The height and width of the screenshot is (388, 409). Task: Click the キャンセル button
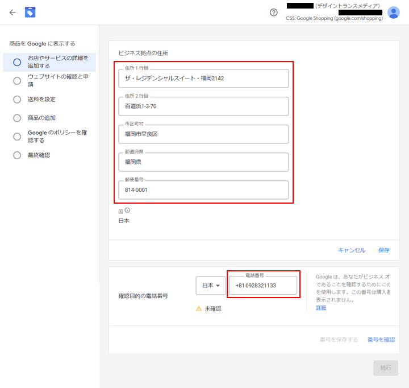coord(352,250)
